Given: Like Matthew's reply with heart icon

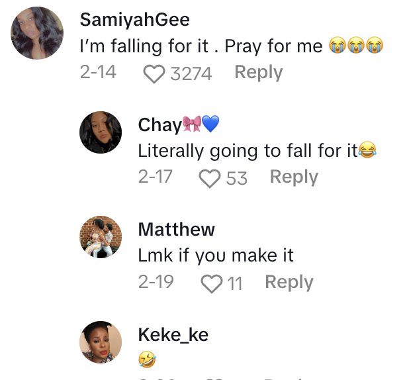Looking at the screenshot, I should click(211, 283).
